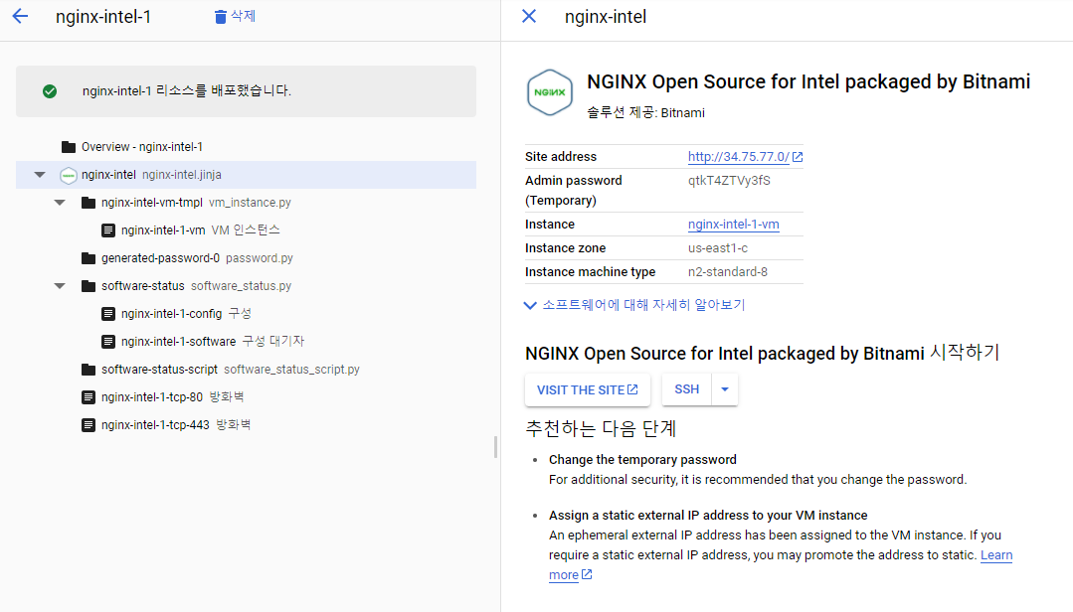1073x612 pixels.
Task: Select nginx-intel-1-tcp-443 방화벽 row
Action: [246, 425]
